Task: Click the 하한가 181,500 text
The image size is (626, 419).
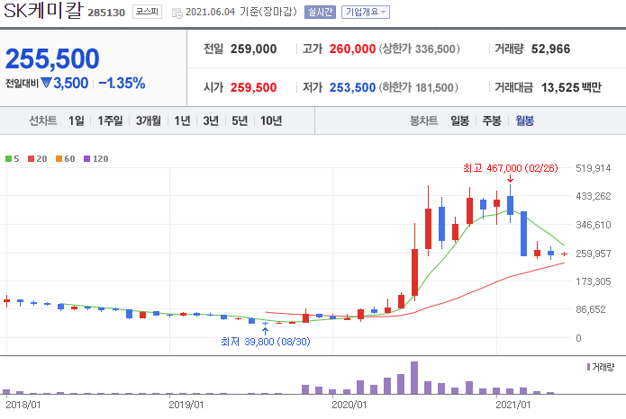Action: (419, 87)
